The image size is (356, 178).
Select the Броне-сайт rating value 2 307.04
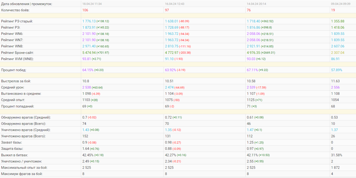pyautogui.click(x=338, y=53)
